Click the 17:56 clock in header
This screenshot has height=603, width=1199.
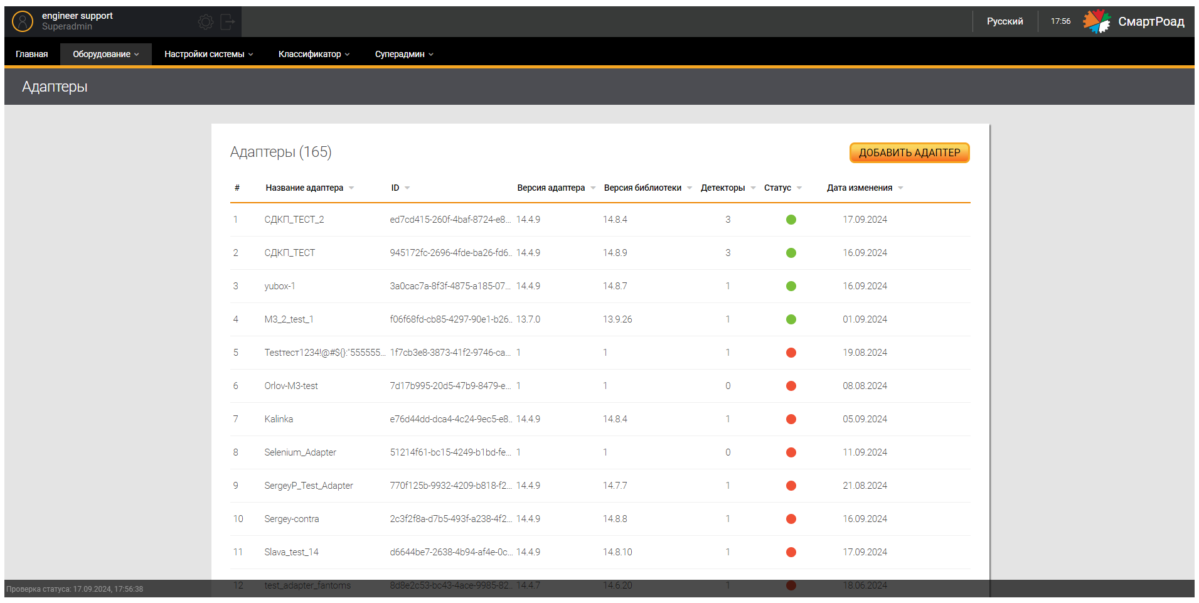tap(1060, 21)
